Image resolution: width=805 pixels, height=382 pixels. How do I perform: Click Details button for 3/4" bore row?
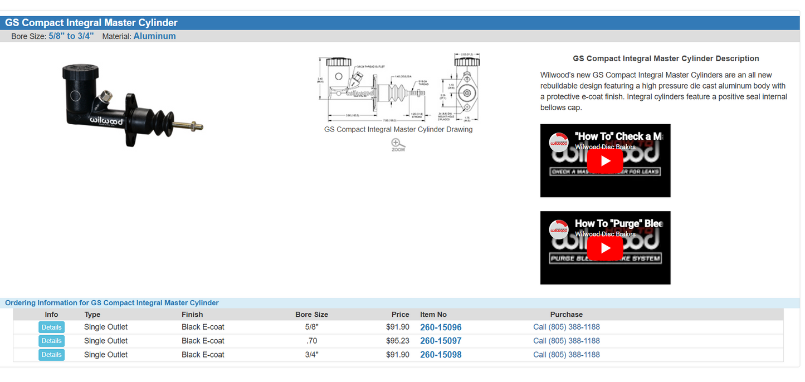(x=51, y=355)
